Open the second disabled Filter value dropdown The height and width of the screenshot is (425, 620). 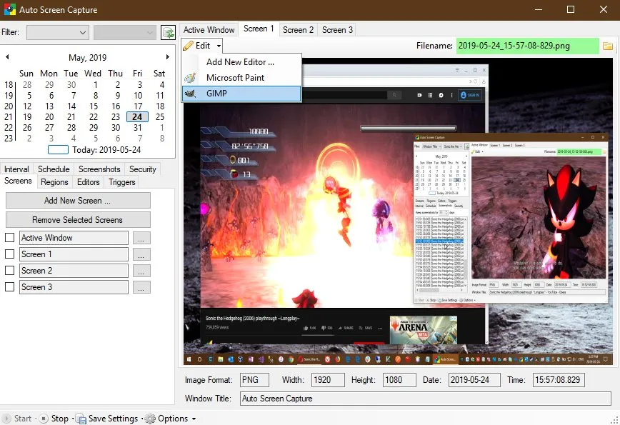pyautogui.click(x=124, y=32)
